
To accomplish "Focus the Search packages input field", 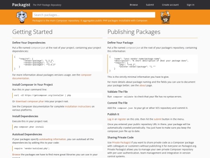I will pyautogui.click(x=94, y=15).
